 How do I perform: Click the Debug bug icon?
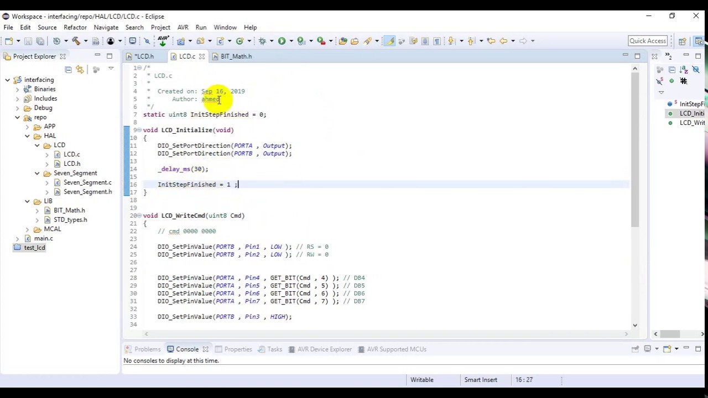click(262, 41)
